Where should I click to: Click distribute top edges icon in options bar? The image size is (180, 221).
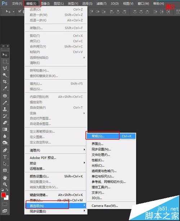point(135,12)
